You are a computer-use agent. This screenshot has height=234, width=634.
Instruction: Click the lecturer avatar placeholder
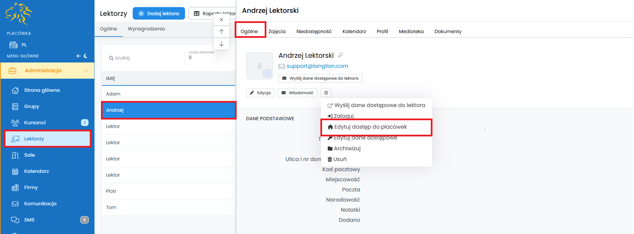pyautogui.click(x=259, y=66)
